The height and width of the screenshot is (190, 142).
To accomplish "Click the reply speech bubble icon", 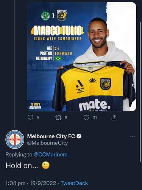I will (30, 117).
